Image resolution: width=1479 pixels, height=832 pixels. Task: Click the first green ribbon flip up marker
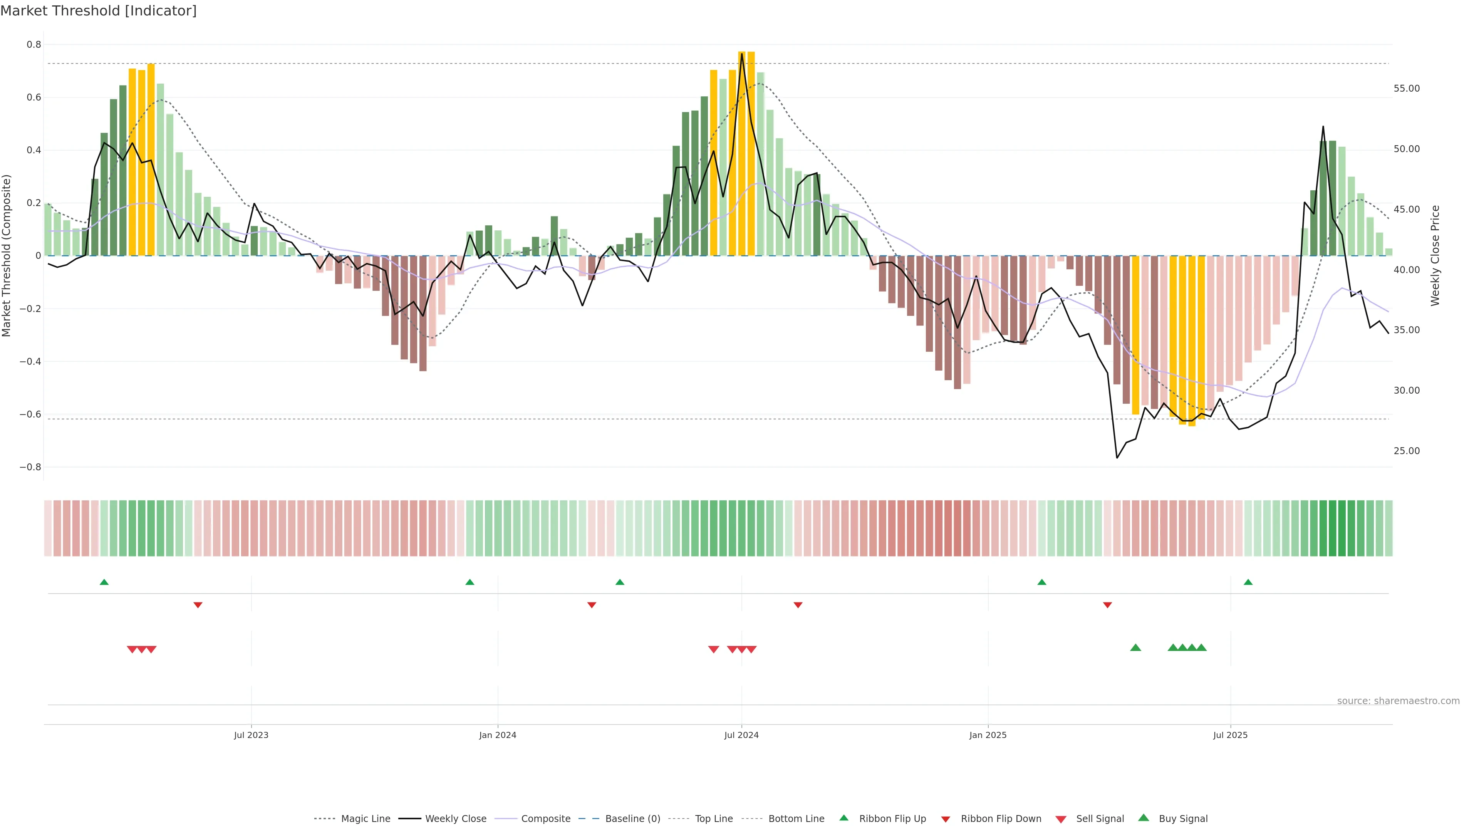pos(104,582)
